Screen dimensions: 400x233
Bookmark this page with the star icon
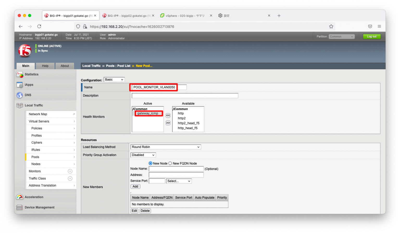[331, 26]
